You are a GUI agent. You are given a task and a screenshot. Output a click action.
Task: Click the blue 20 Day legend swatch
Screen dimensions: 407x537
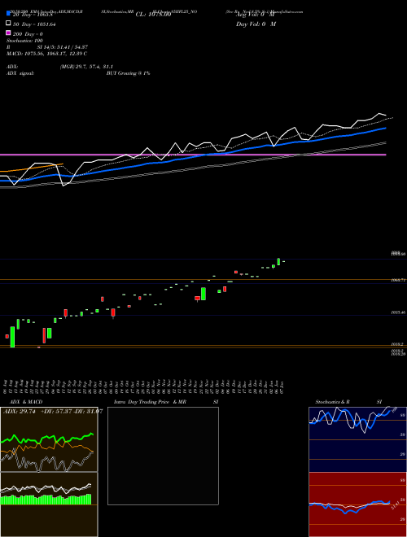9,14
